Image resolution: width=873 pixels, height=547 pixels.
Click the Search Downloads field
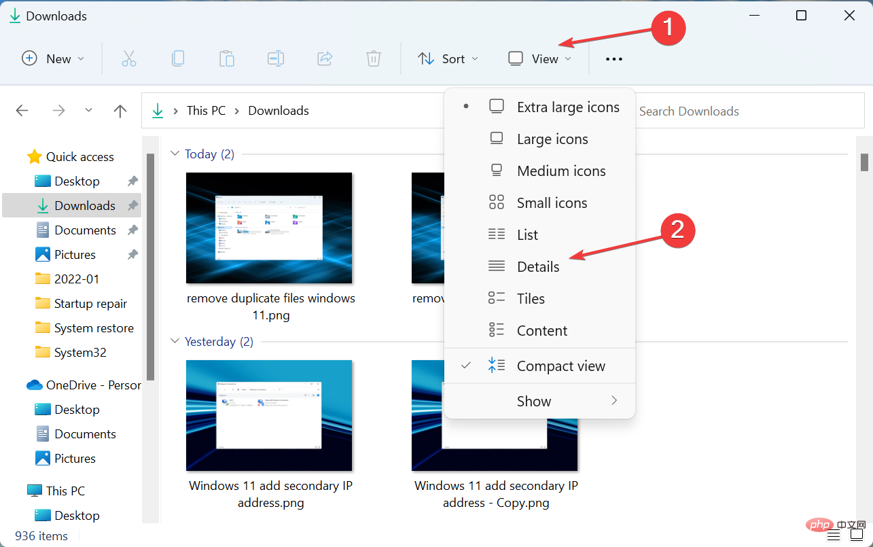[747, 111]
